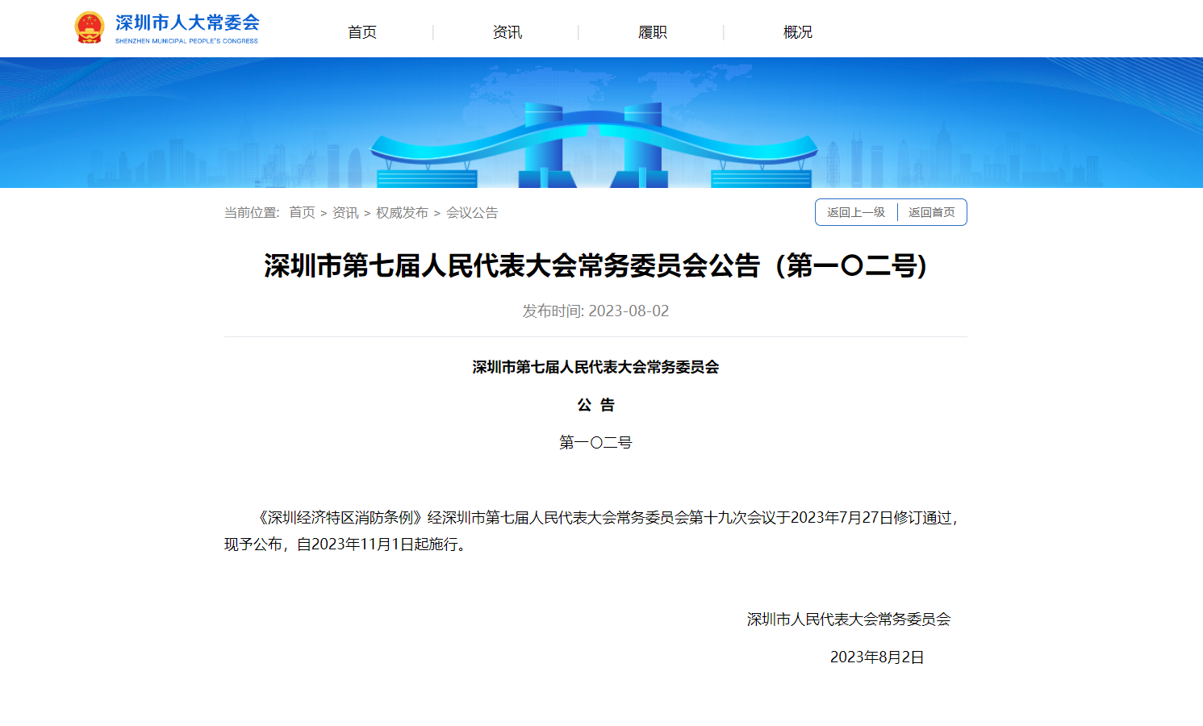1203x726 pixels.
Task: Click the 资讯 breadcrumb link
Action: tap(345, 212)
